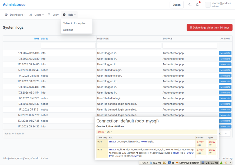Click the user avatar for starter@pcdr.cz
Screen dimensions: 235x165
pyautogui.click(x=208, y=5)
